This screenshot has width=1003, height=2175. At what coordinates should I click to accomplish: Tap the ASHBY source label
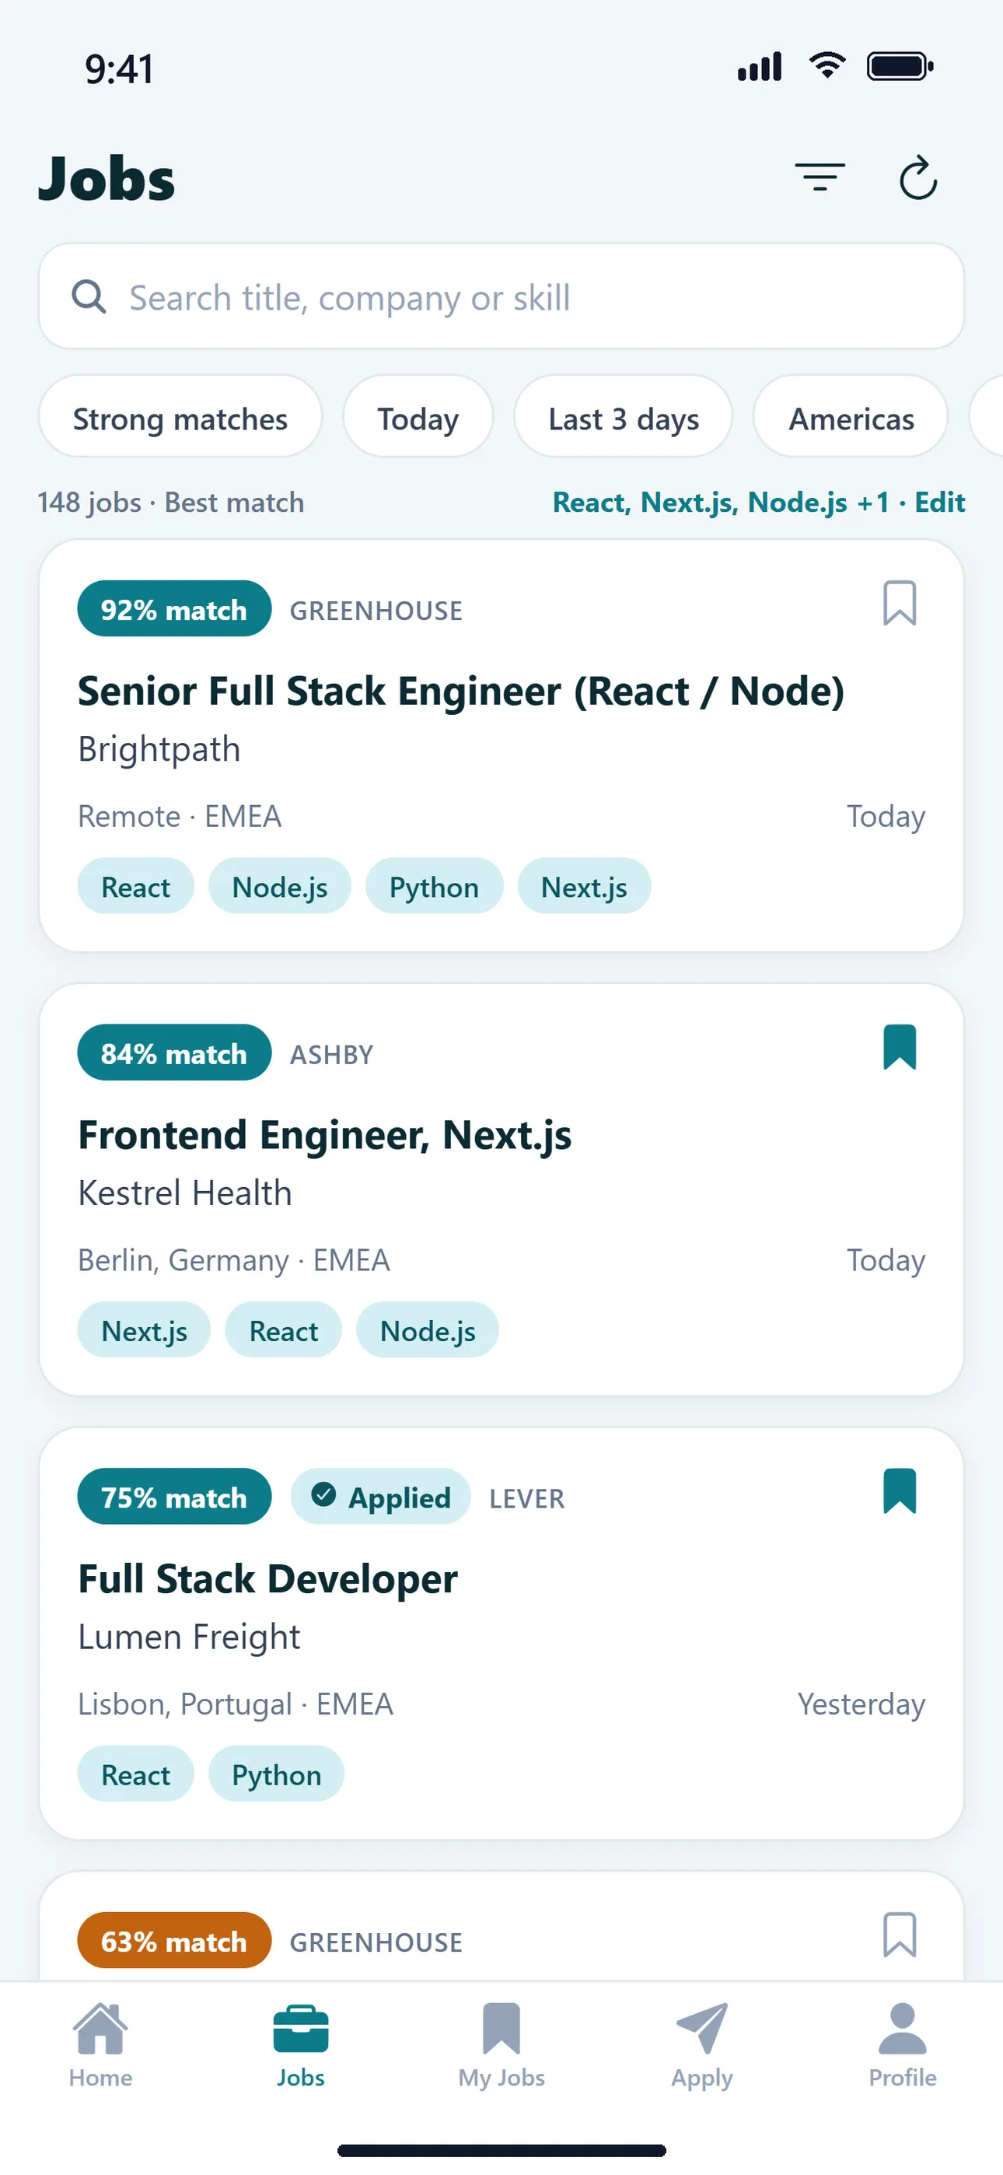332,1055
